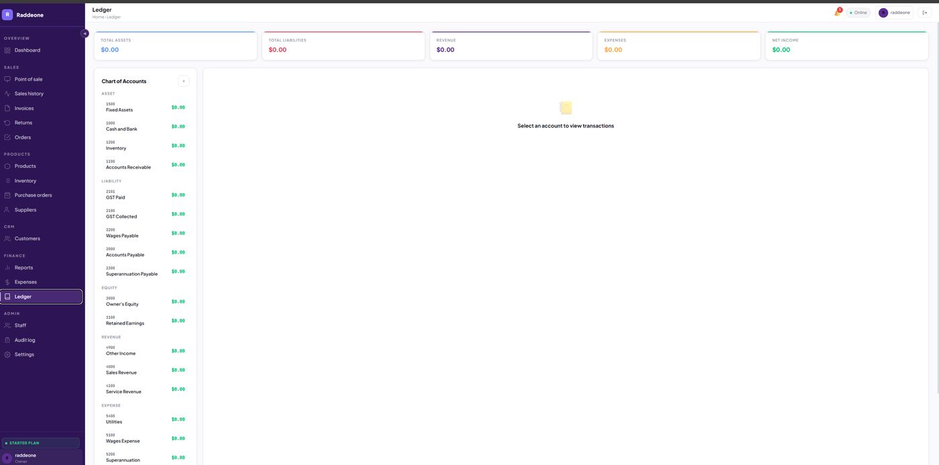Click the Staff people icon
Screen dimensions: 939x465
7,325
